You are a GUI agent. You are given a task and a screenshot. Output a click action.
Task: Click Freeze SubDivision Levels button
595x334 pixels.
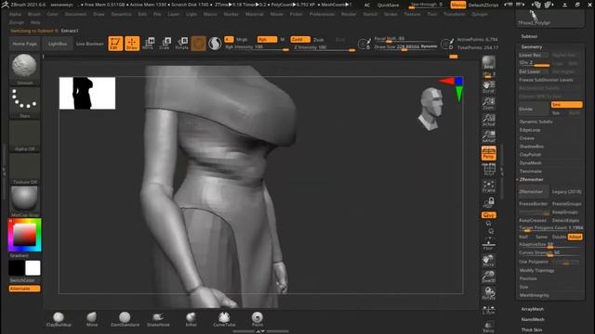[546, 80]
